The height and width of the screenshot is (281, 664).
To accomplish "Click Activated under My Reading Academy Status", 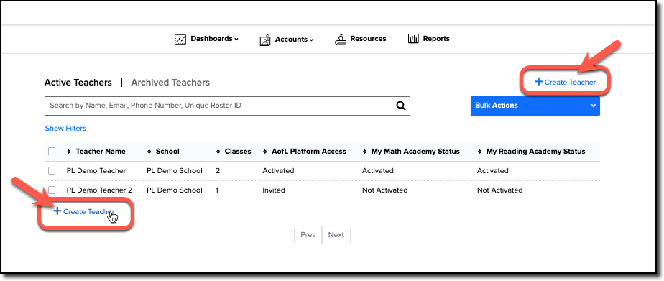I will coord(493,171).
